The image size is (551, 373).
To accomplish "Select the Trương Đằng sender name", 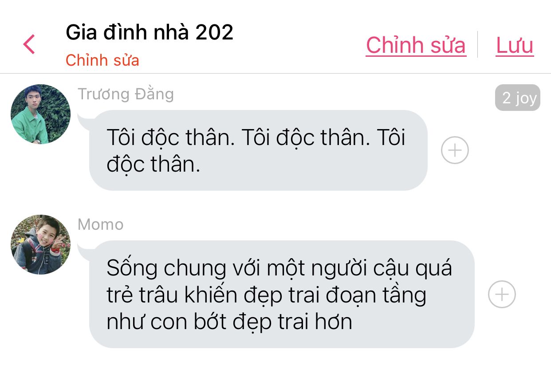I will click(126, 94).
